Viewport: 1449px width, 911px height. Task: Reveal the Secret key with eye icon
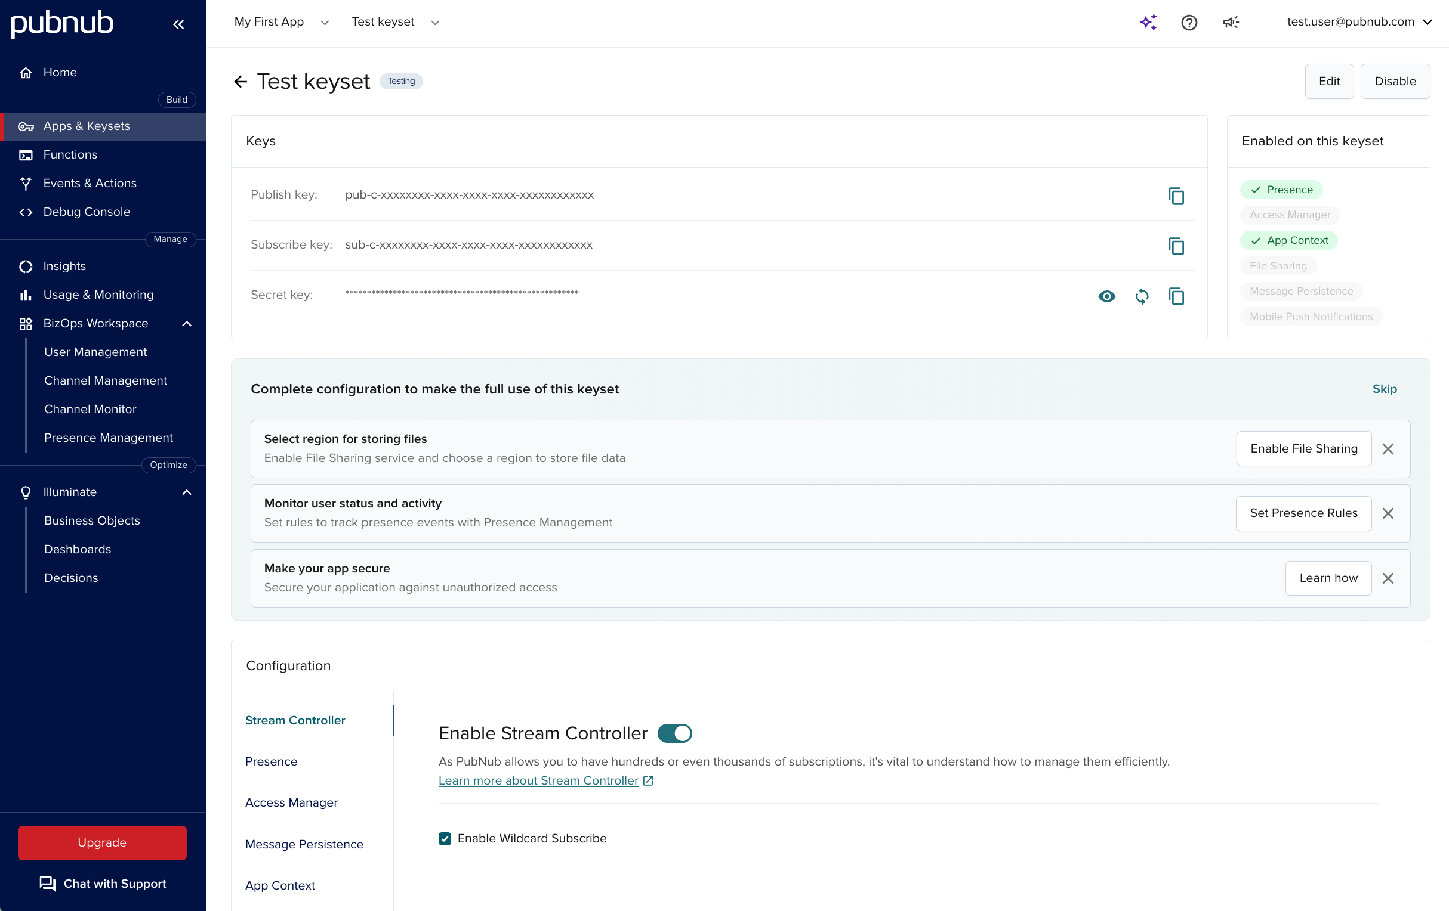(1106, 296)
